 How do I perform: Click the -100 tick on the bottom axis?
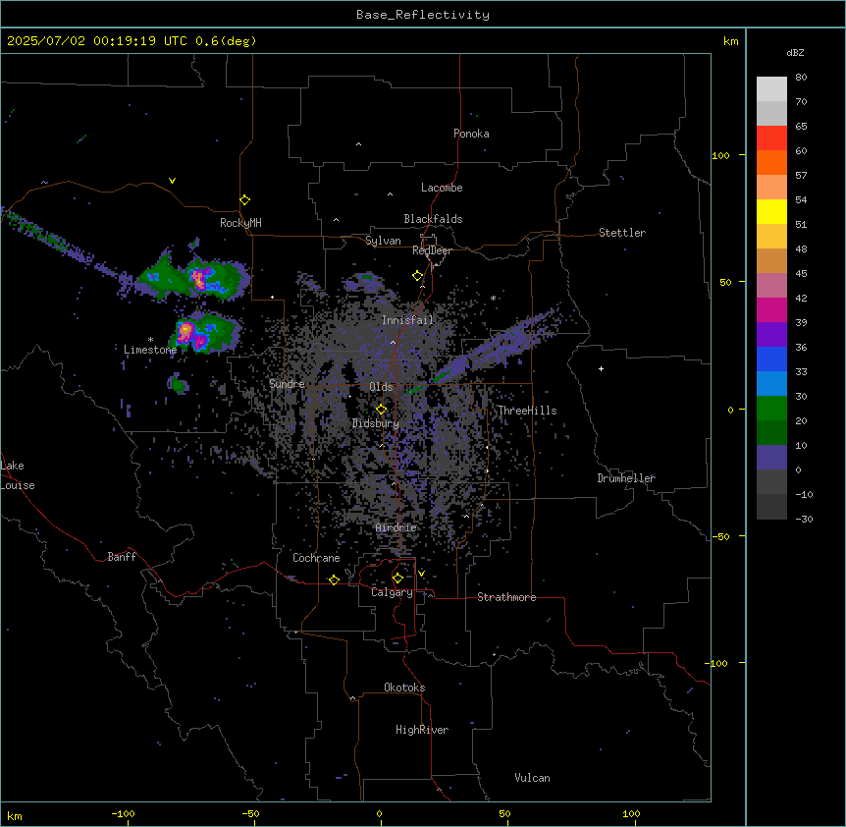pyautogui.click(x=123, y=813)
